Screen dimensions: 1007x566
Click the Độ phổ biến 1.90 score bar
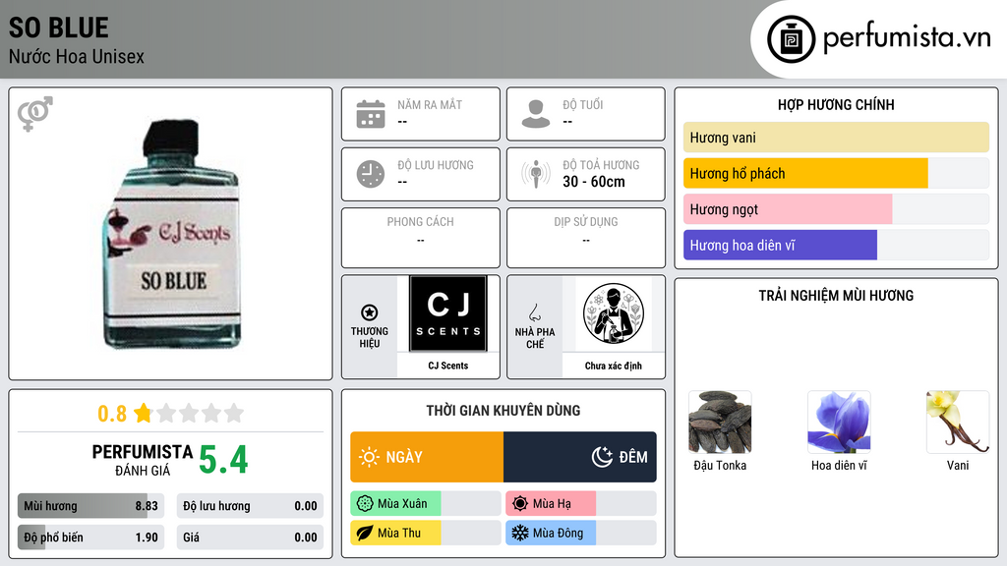click(90, 538)
